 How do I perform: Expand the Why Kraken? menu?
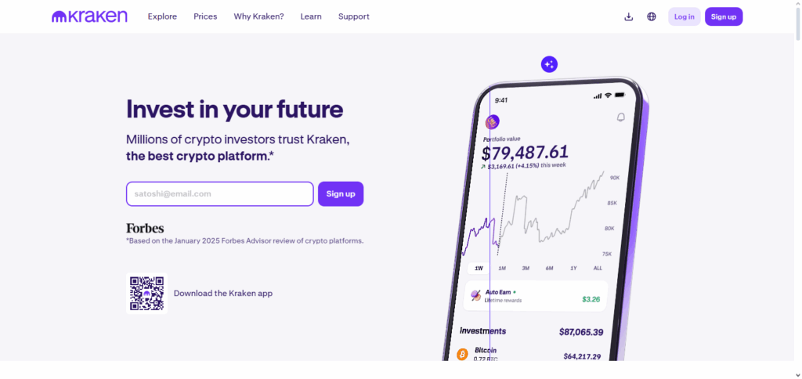258,16
